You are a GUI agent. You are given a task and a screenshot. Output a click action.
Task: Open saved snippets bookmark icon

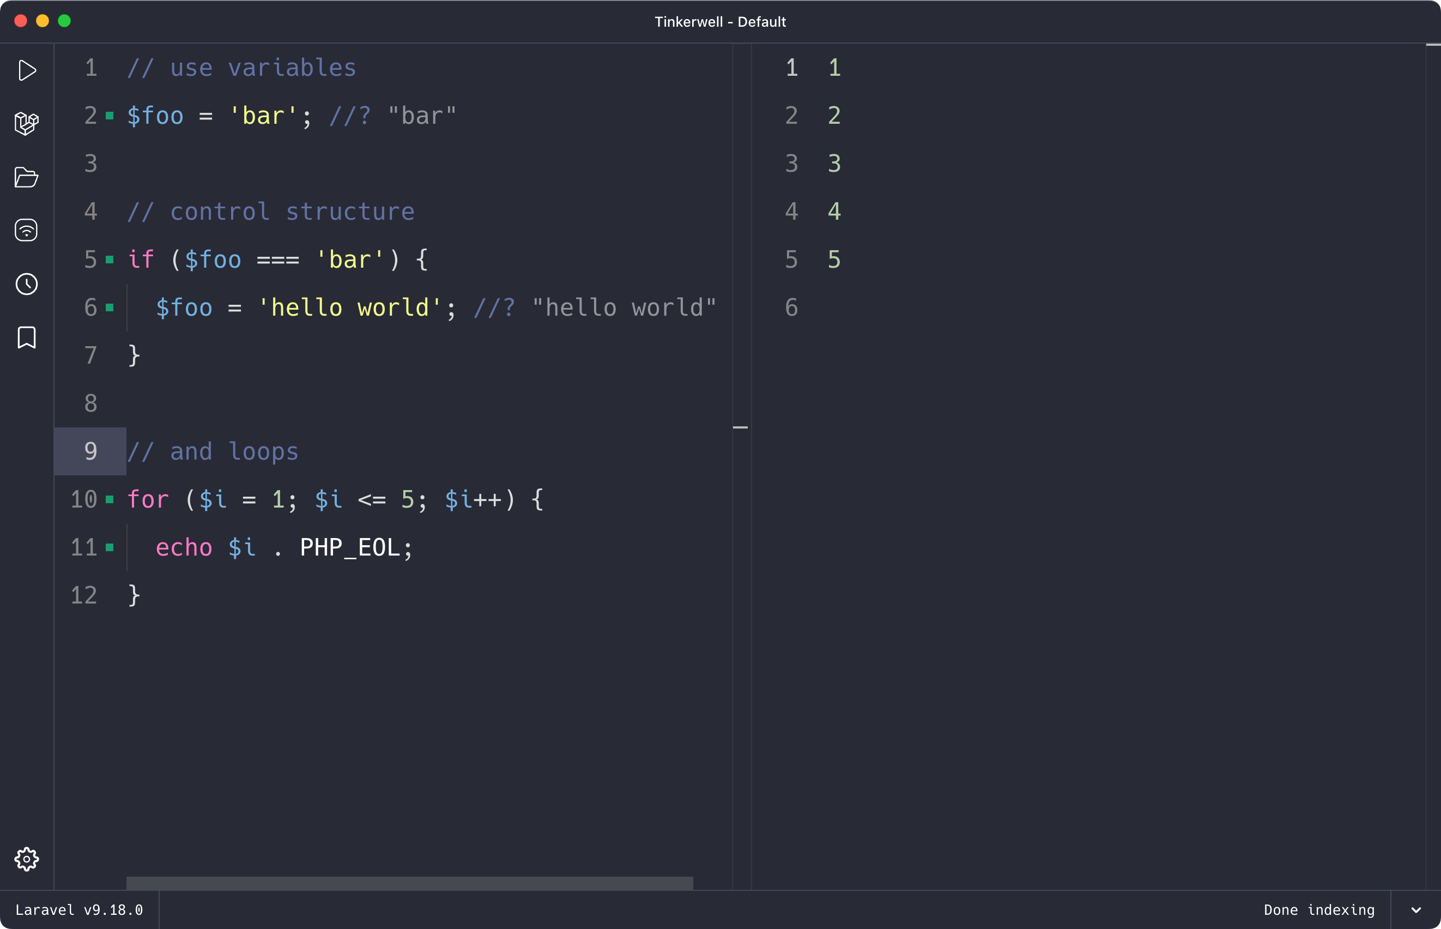27,337
